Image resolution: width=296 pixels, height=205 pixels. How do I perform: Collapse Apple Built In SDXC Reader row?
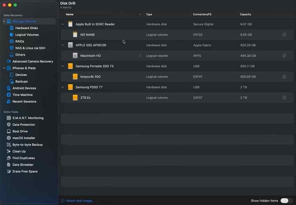pos(63,24)
